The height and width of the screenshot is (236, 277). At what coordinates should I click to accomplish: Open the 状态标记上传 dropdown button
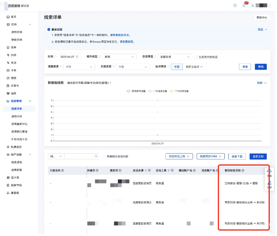179,156
